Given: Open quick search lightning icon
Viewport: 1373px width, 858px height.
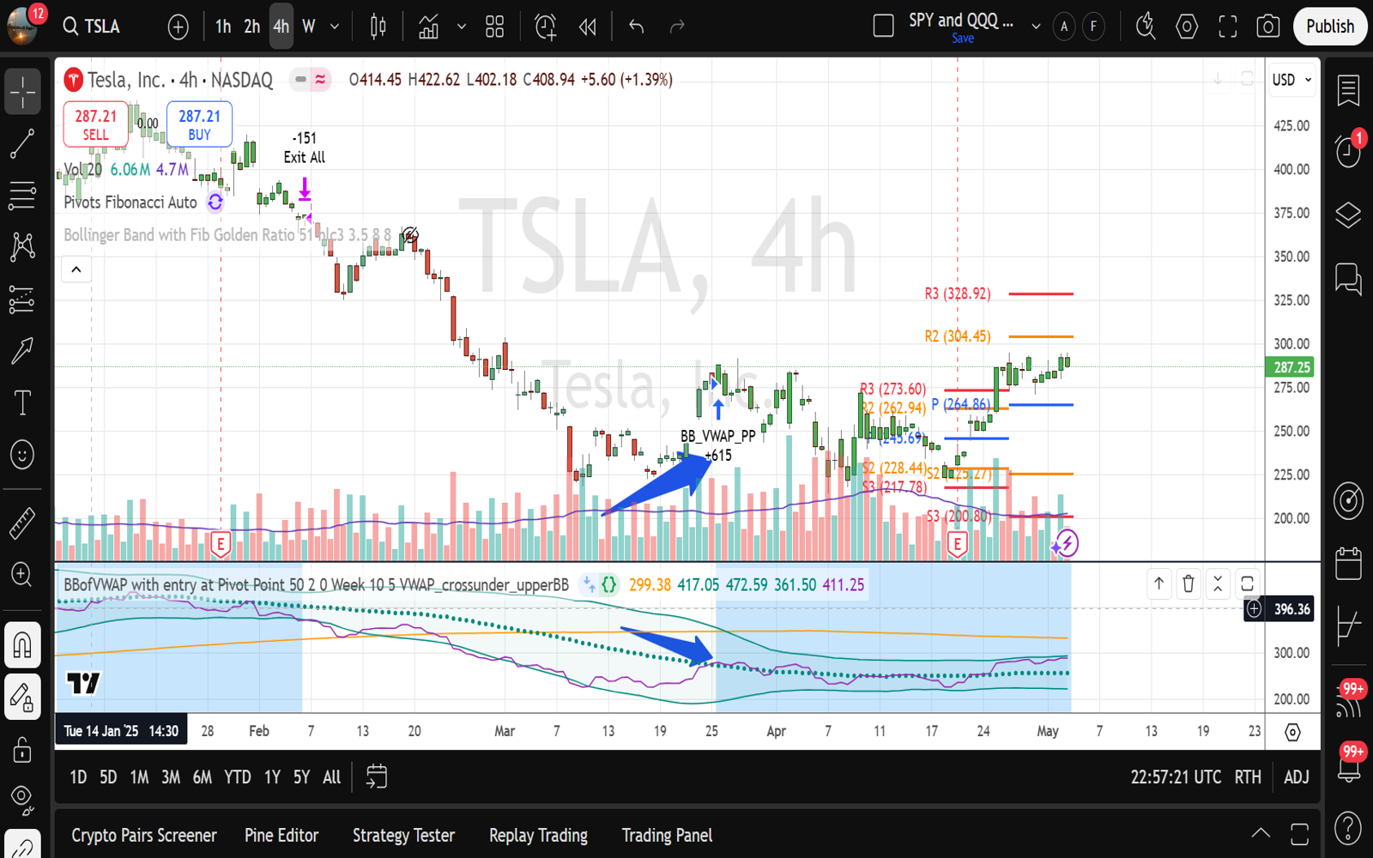Looking at the screenshot, I should point(1146,27).
